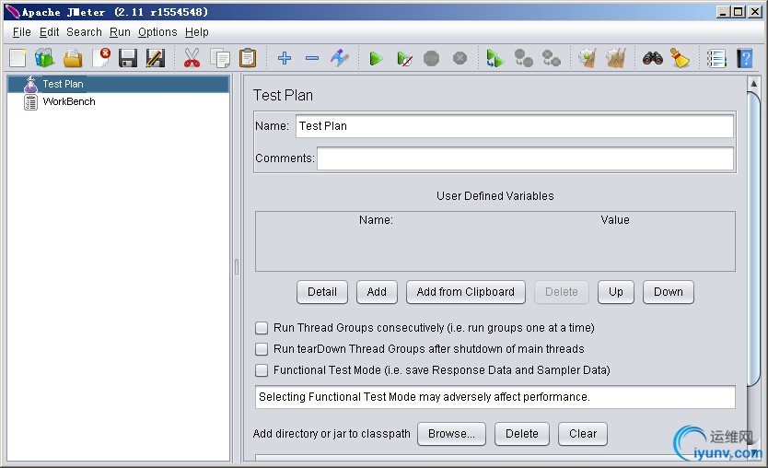Image resolution: width=768 pixels, height=468 pixels.
Task: Click the Clear All results icon
Action: point(616,58)
